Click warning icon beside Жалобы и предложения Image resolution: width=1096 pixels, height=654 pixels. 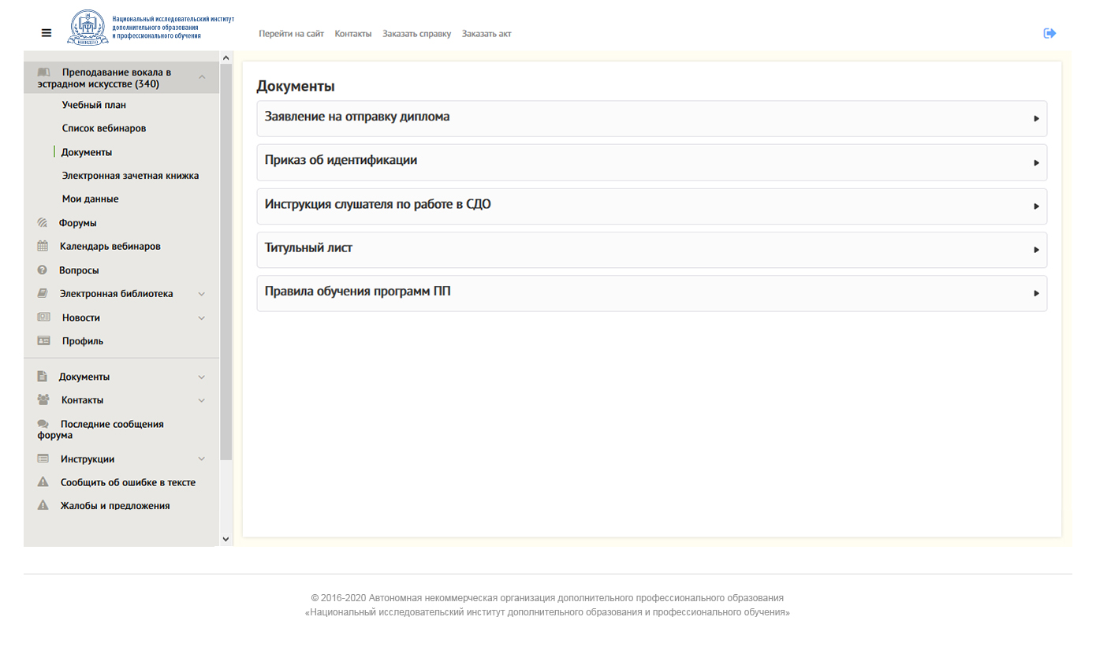(43, 506)
